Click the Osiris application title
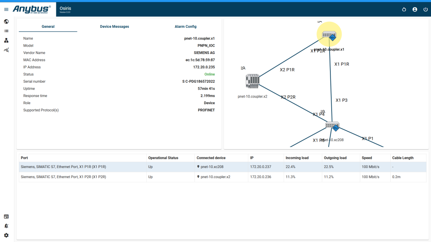The image size is (431, 242). pyautogui.click(x=65, y=8)
